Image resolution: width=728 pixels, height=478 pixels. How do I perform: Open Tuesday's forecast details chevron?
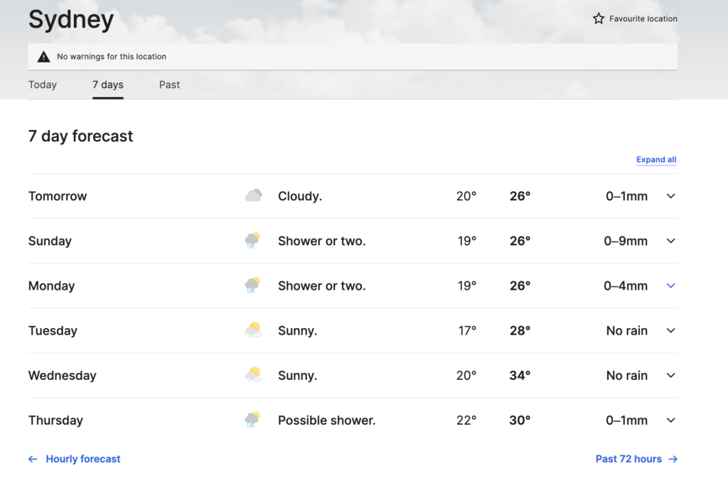[670, 330]
